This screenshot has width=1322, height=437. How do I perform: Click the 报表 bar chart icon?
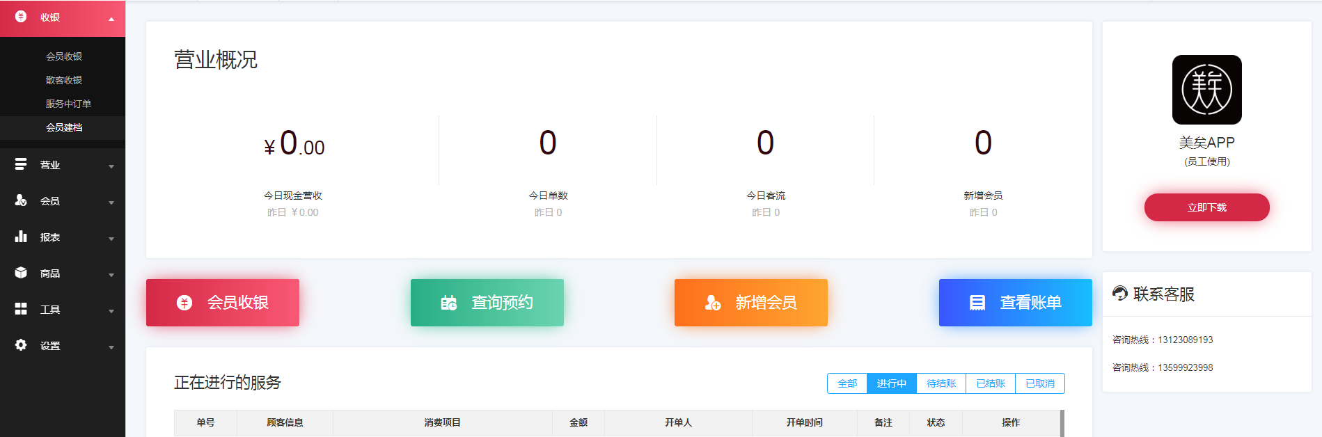point(21,236)
